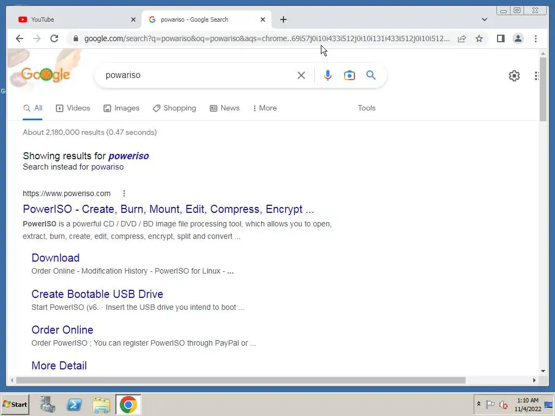Open the Chrome profile avatar
The height and width of the screenshot is (416, 555).
pos(518,38)
